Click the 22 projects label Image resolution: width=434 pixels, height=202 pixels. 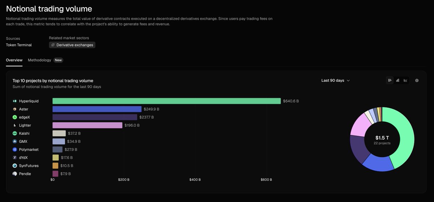[x=382, y=143]
